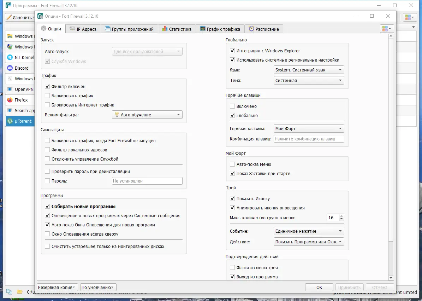Screen dimensions: 422x301
Task: Uncheck Фильтр включен checkbox
Action: (x=47, y=87)
